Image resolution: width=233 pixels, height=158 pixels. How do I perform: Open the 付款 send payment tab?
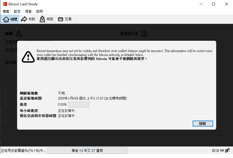(x=28, y=19)
